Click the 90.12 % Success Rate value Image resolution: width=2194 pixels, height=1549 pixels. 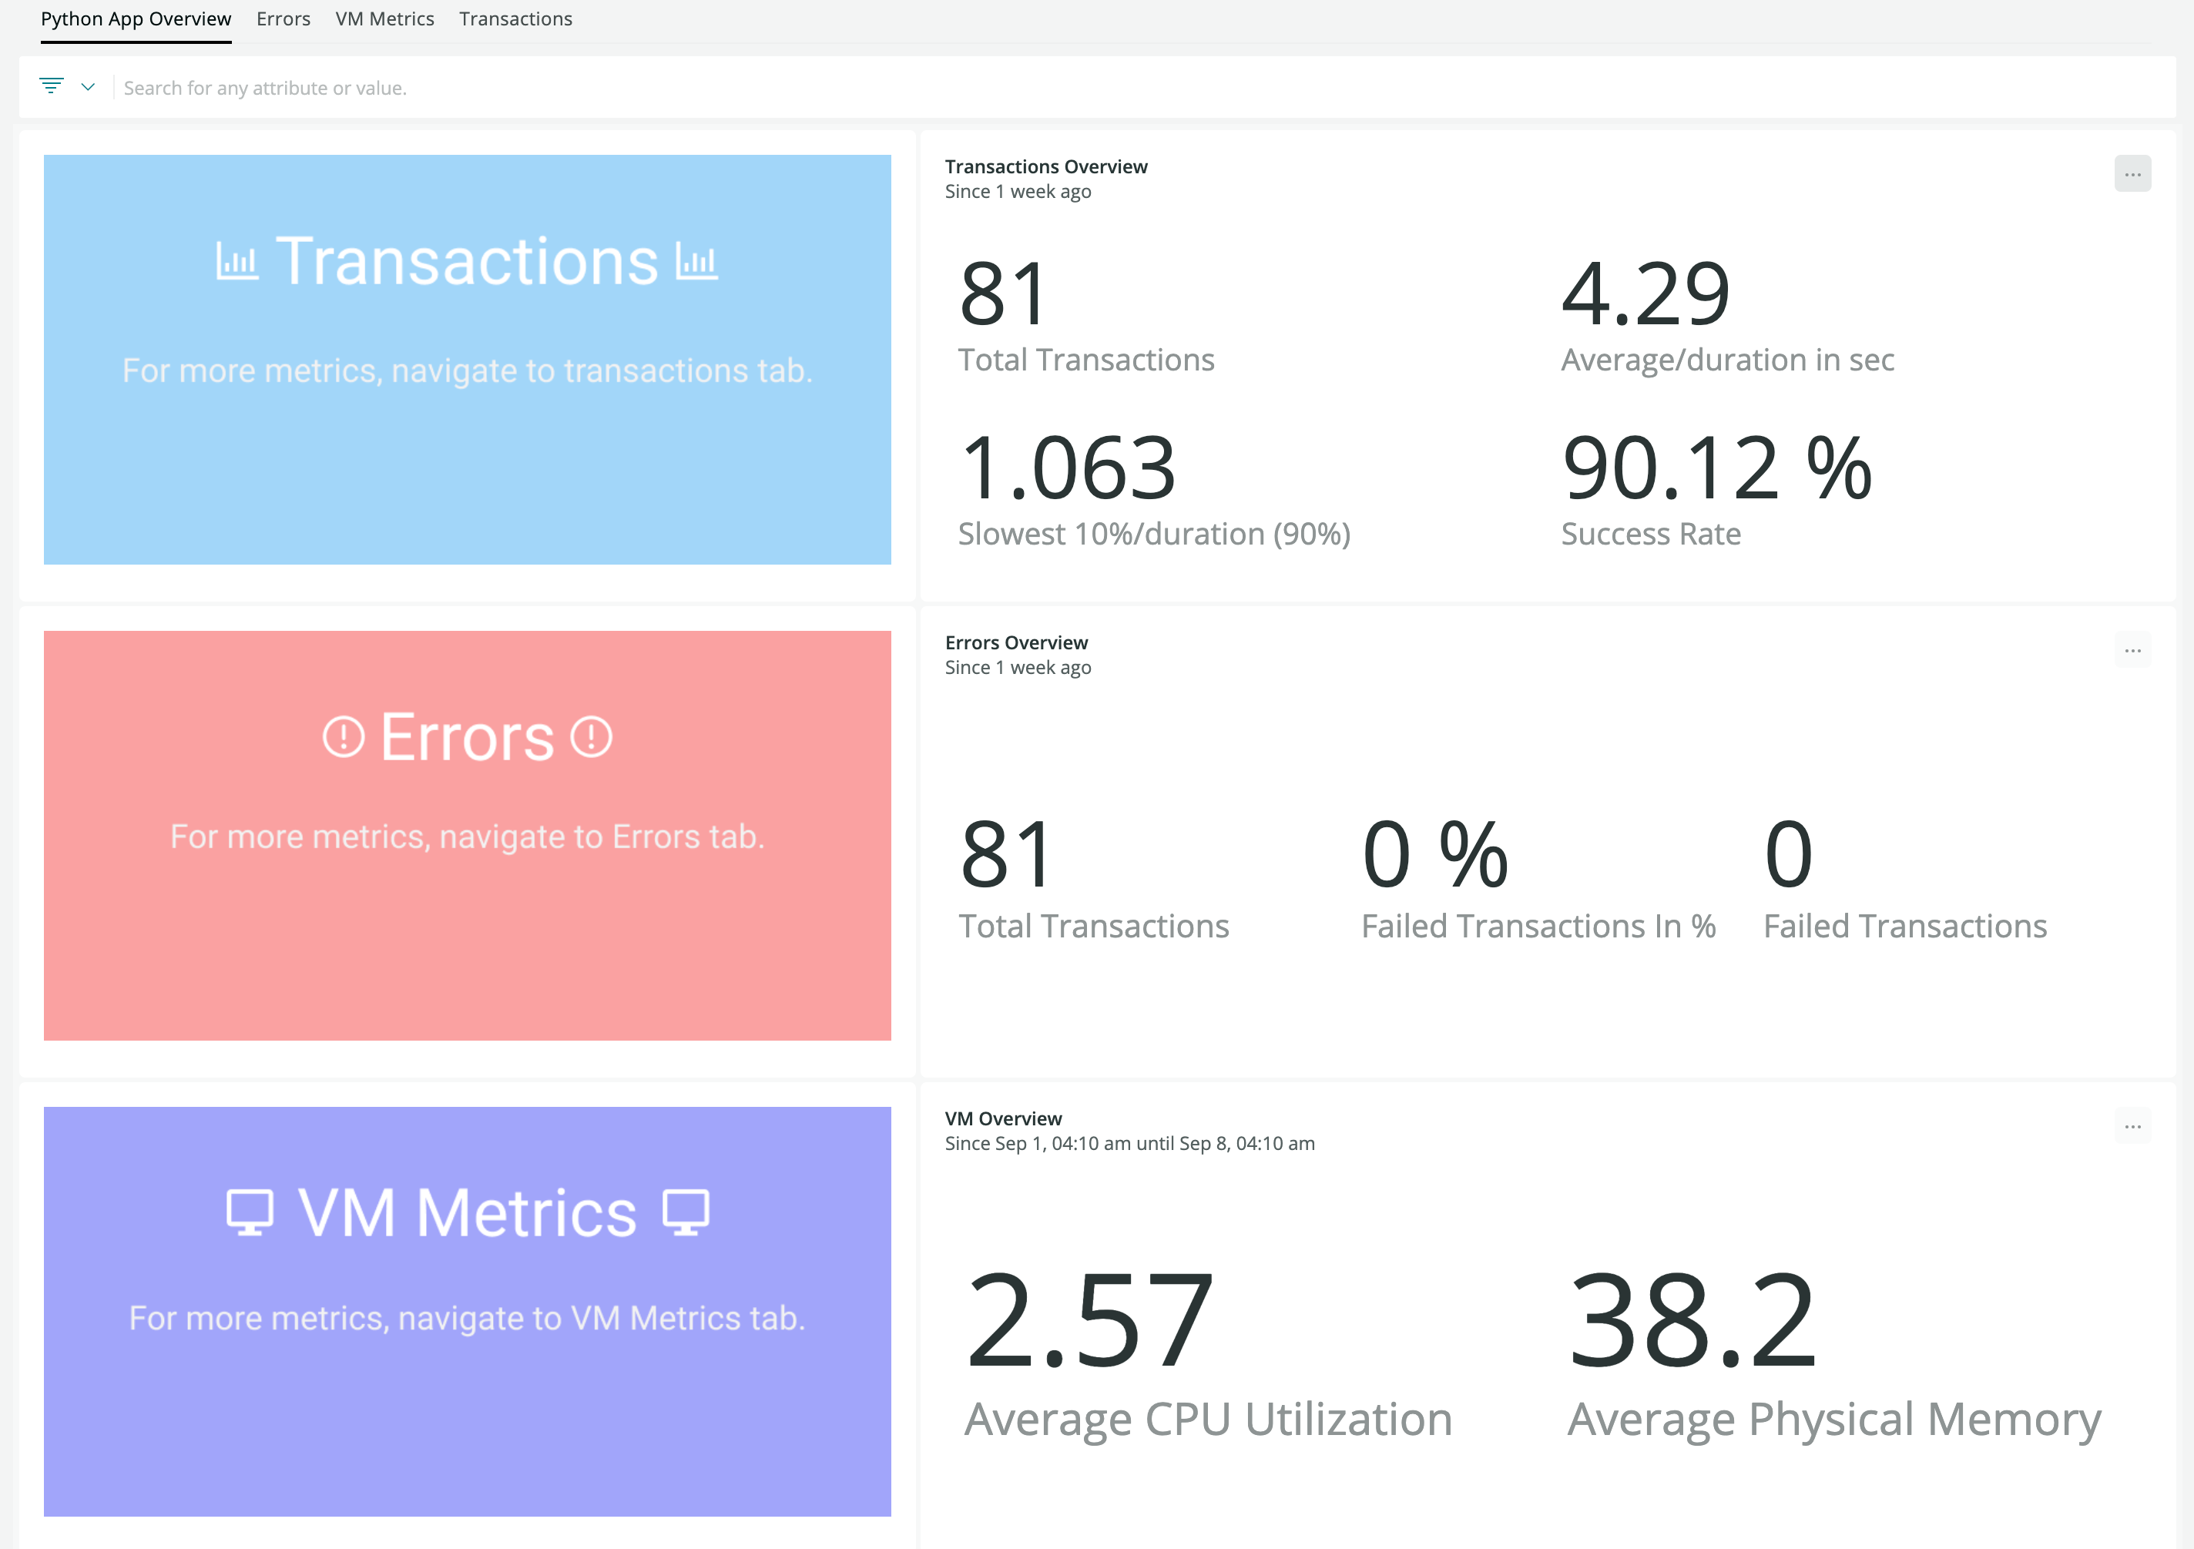[1716, 468]
